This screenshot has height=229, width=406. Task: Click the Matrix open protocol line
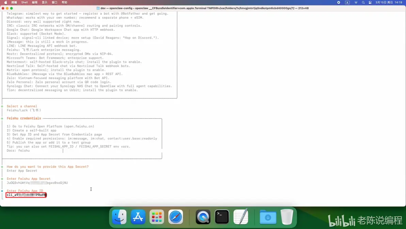tap(56, 70)
